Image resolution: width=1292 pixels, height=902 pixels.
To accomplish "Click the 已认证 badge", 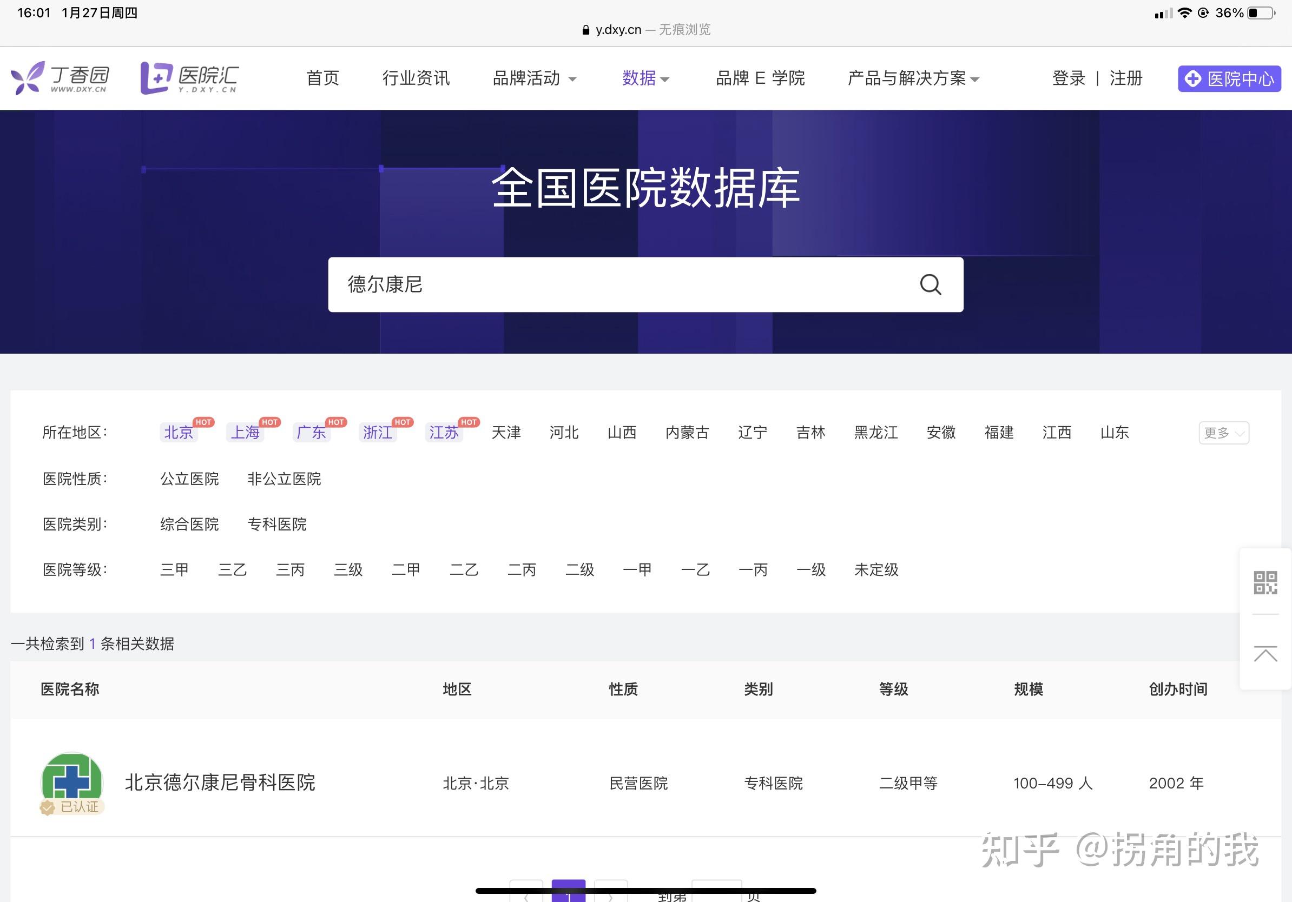I will pos(72,807).
